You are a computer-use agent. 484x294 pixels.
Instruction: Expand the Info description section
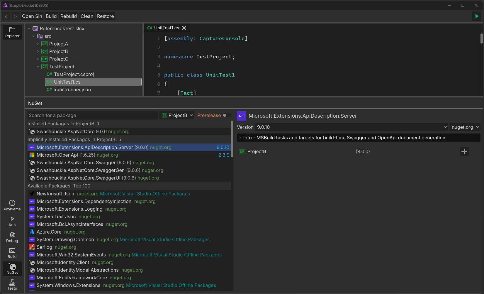click(359, 138)
